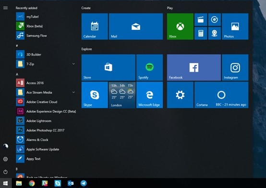Image resolution: width=266 pixels, height=188 pixels.
Task: Open the webcam Camera small tile
Action: tap(215, 34)
